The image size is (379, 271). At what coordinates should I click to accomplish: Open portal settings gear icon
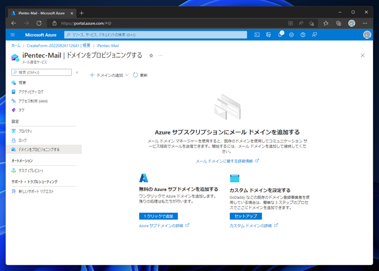291,35
